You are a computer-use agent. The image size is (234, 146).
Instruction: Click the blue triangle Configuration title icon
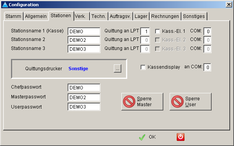(x=5, y=5)
